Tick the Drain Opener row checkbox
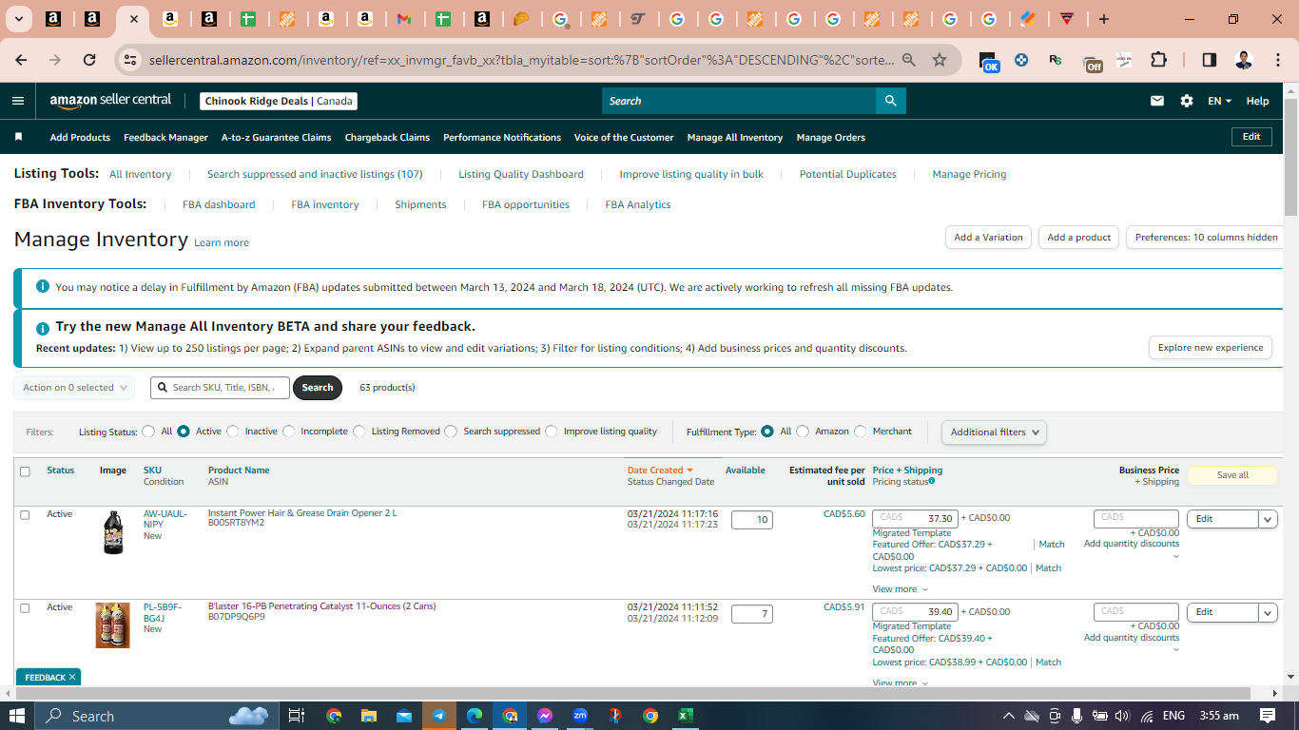This screenshot has height=730, width=1299. coord(25,514)
